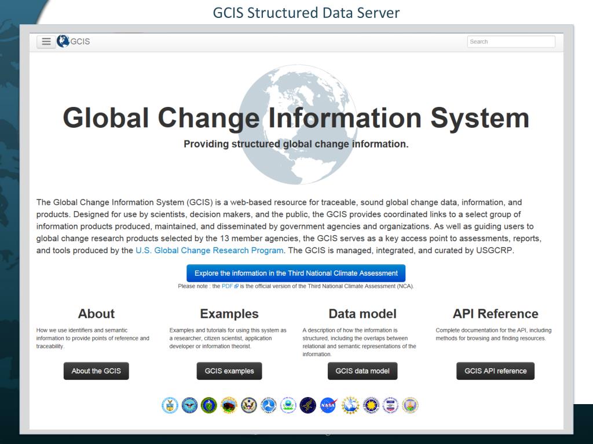
Task: Select the API Reference heading
Action: point(496,314)
